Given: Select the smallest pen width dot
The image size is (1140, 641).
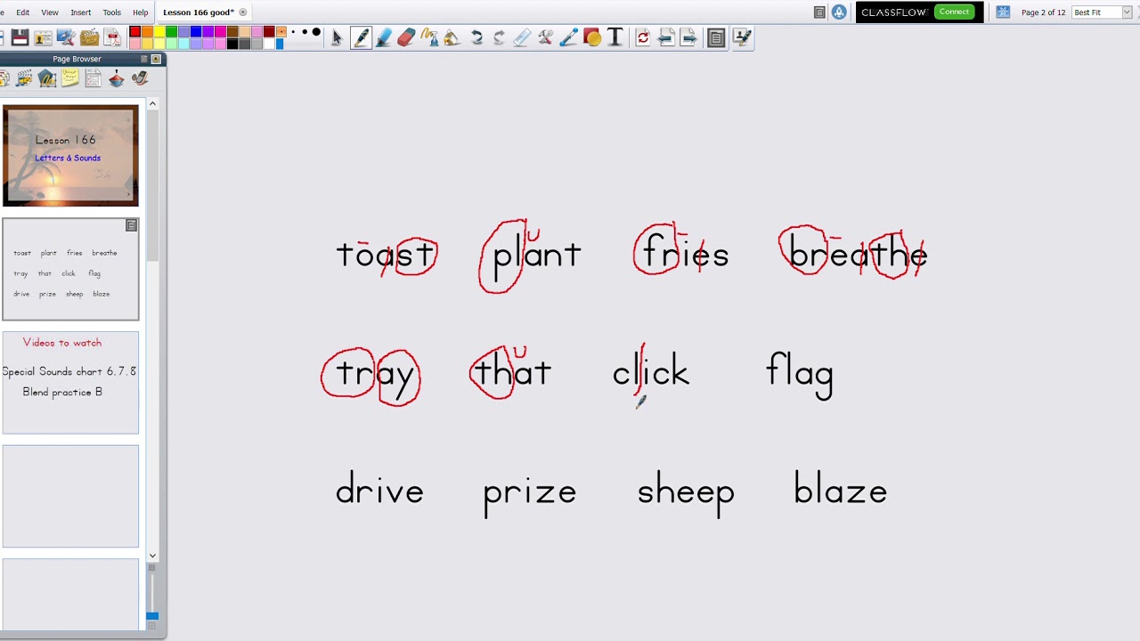Looking at the screenshot, I should [293, 32].
